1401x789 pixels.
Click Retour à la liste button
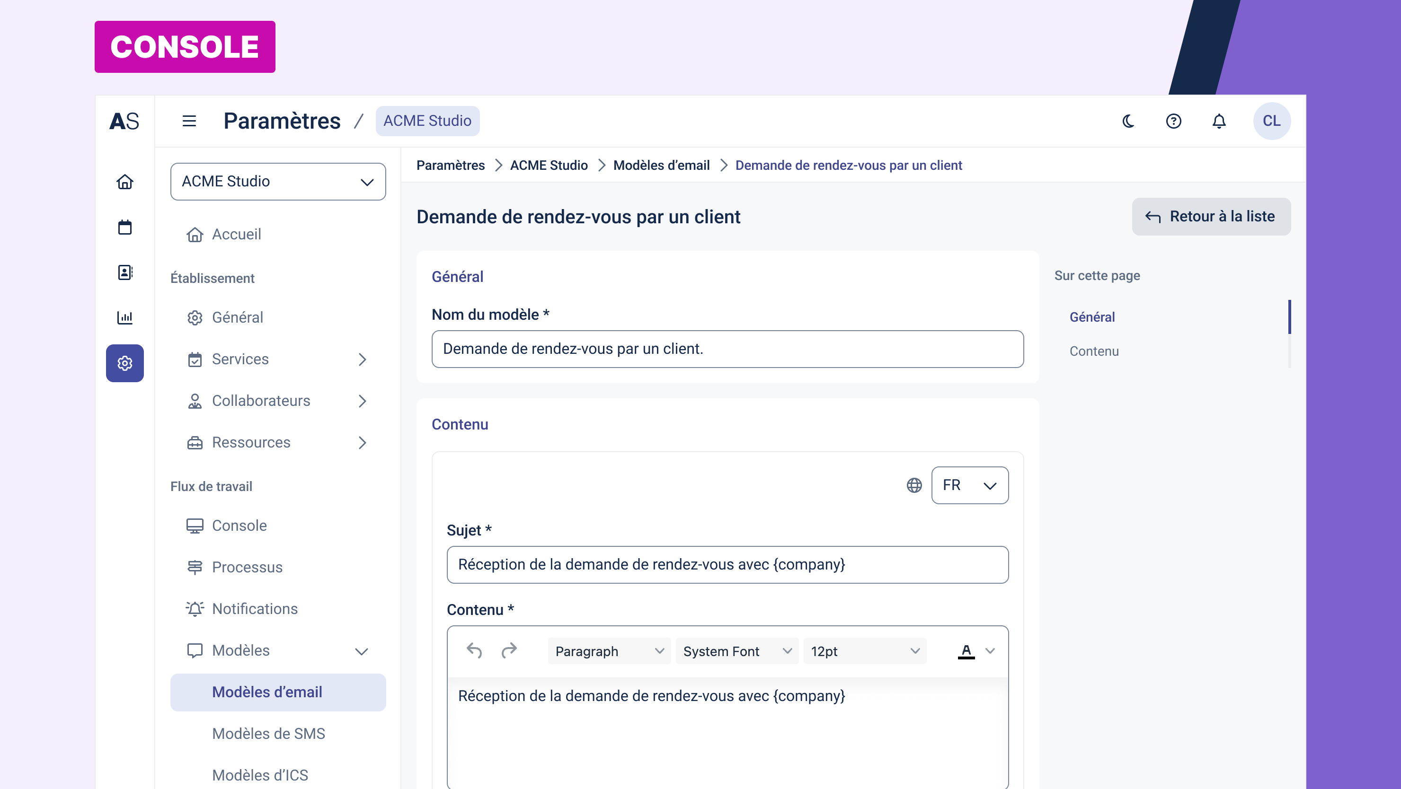(1211, 216)
